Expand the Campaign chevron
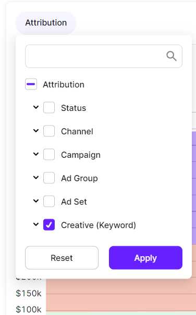 click(x=36, y=154)
